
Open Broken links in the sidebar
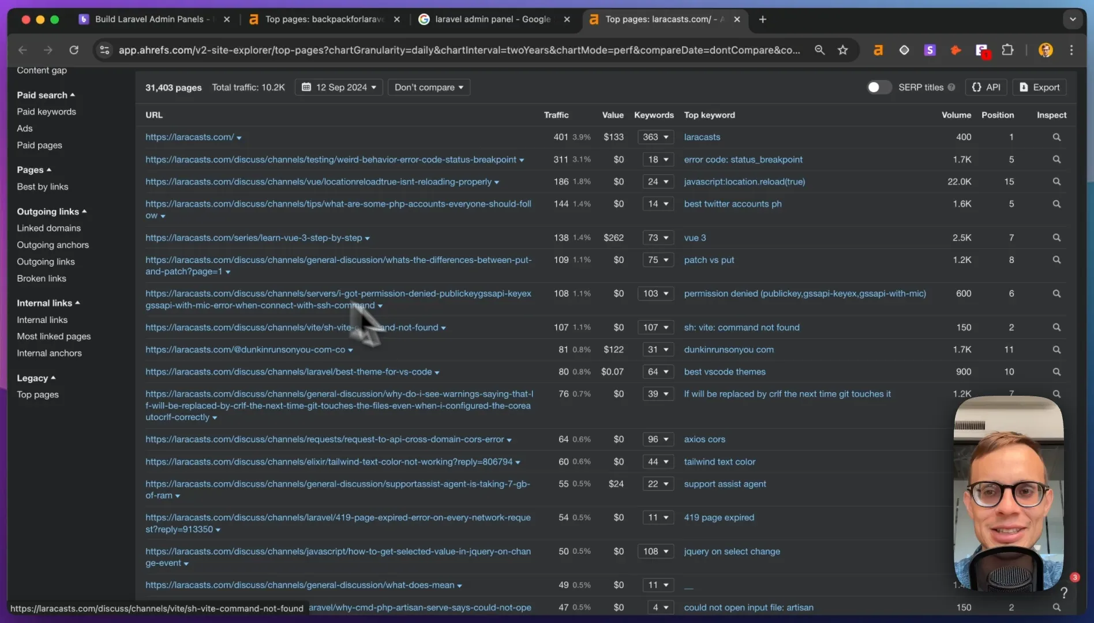click(x=42, y=279)
